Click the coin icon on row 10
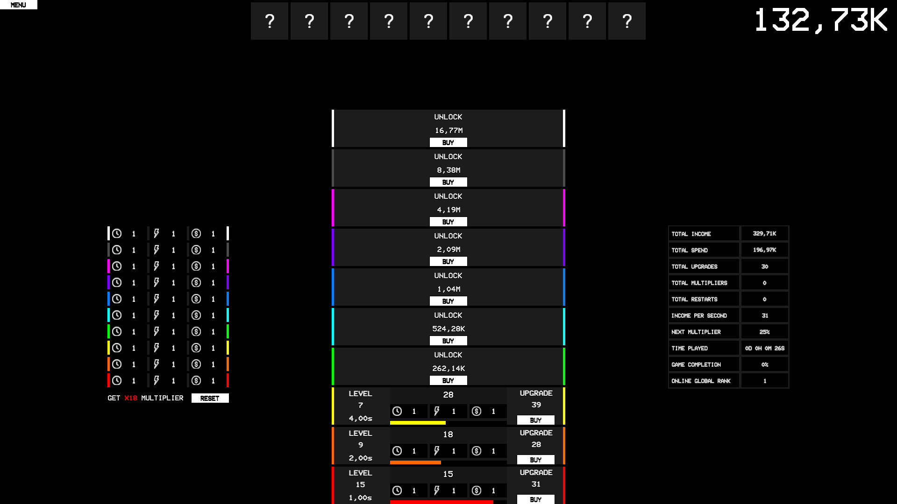Viewport: 897px width, 504px height. (x=196, y=380)
